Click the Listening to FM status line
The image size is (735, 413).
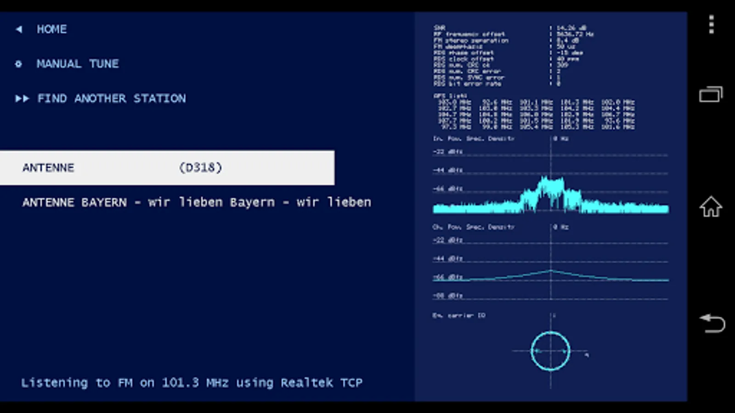pyautogui.click(x=192, y=383)
